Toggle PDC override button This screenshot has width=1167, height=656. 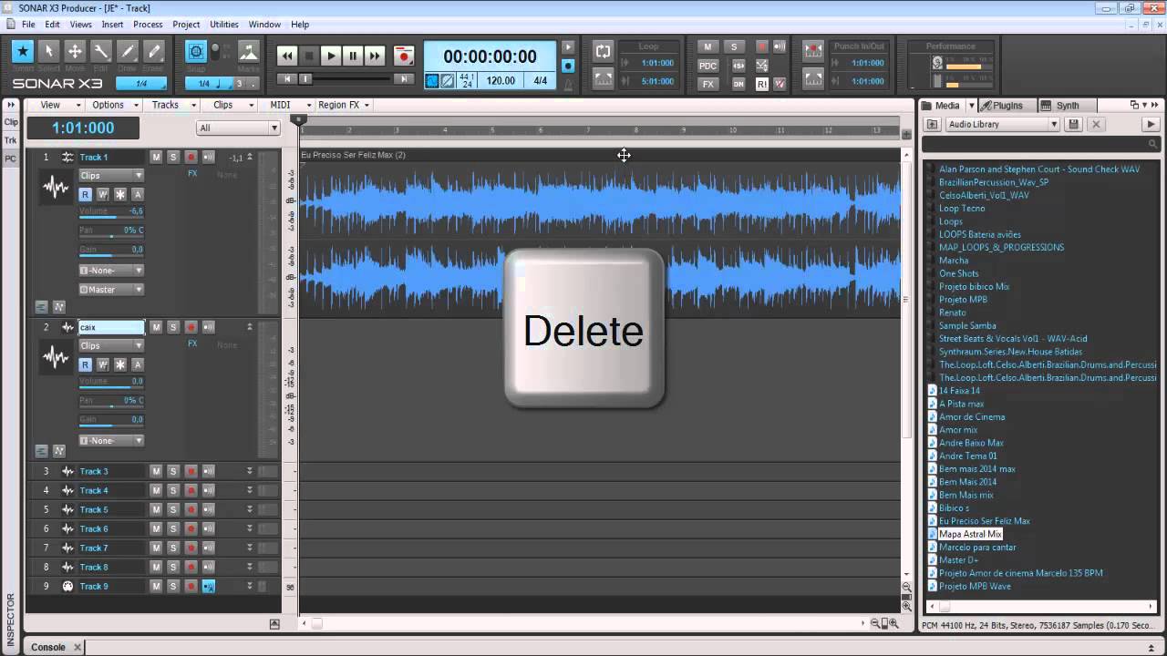(707, 66)
